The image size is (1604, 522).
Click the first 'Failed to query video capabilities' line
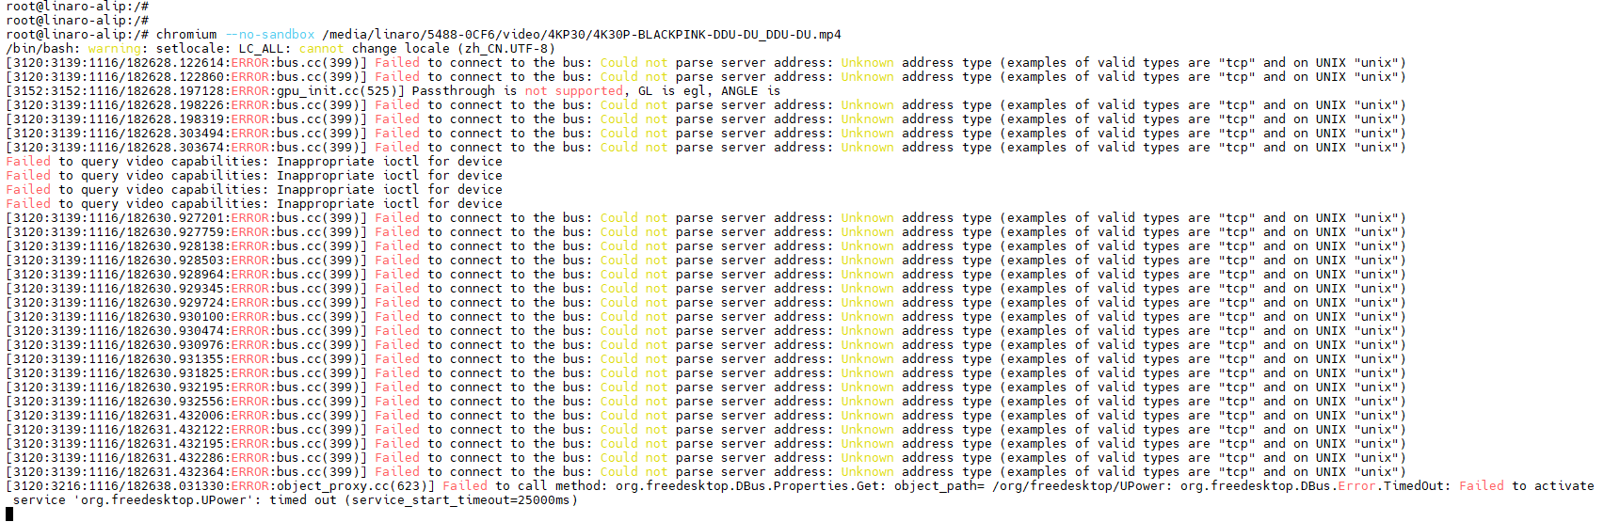tap(254, 162)
